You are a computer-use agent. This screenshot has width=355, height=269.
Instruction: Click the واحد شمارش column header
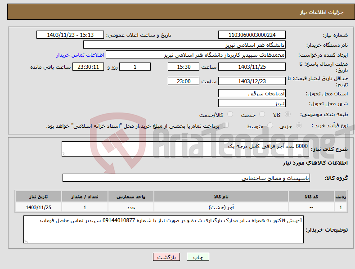pyautogui.click(x=131, y=197)
